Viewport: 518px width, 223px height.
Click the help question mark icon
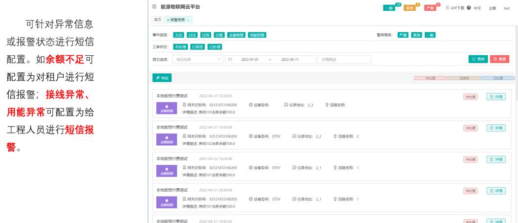click(469, 8)
